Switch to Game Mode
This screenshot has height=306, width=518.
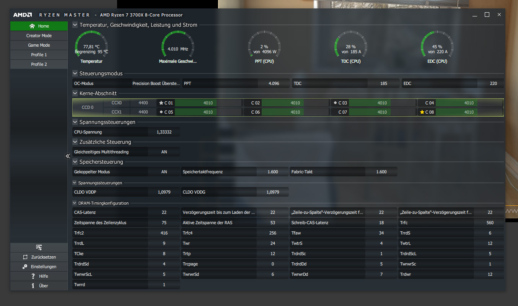click(39, 45)
